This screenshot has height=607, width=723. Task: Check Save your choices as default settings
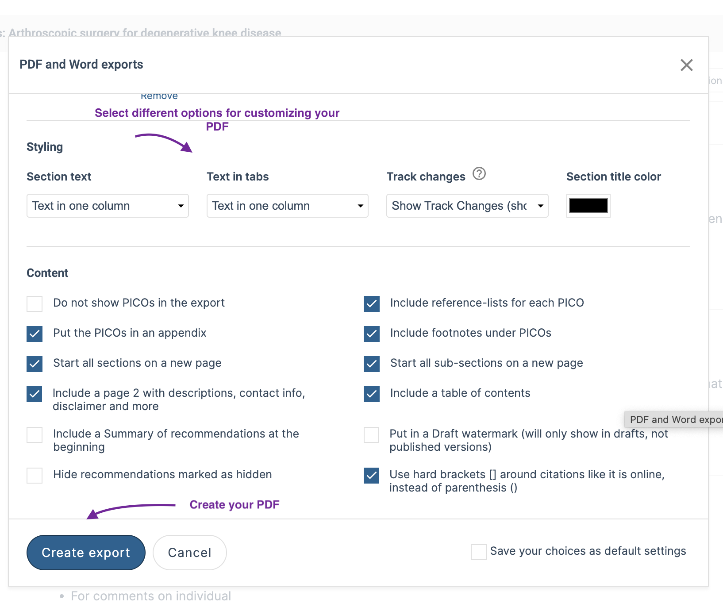(479, 552)
